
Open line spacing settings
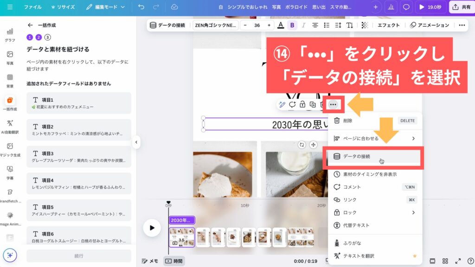point(338,25)
